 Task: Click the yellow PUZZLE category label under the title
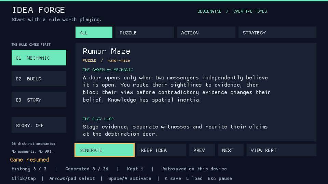[89, 60]
